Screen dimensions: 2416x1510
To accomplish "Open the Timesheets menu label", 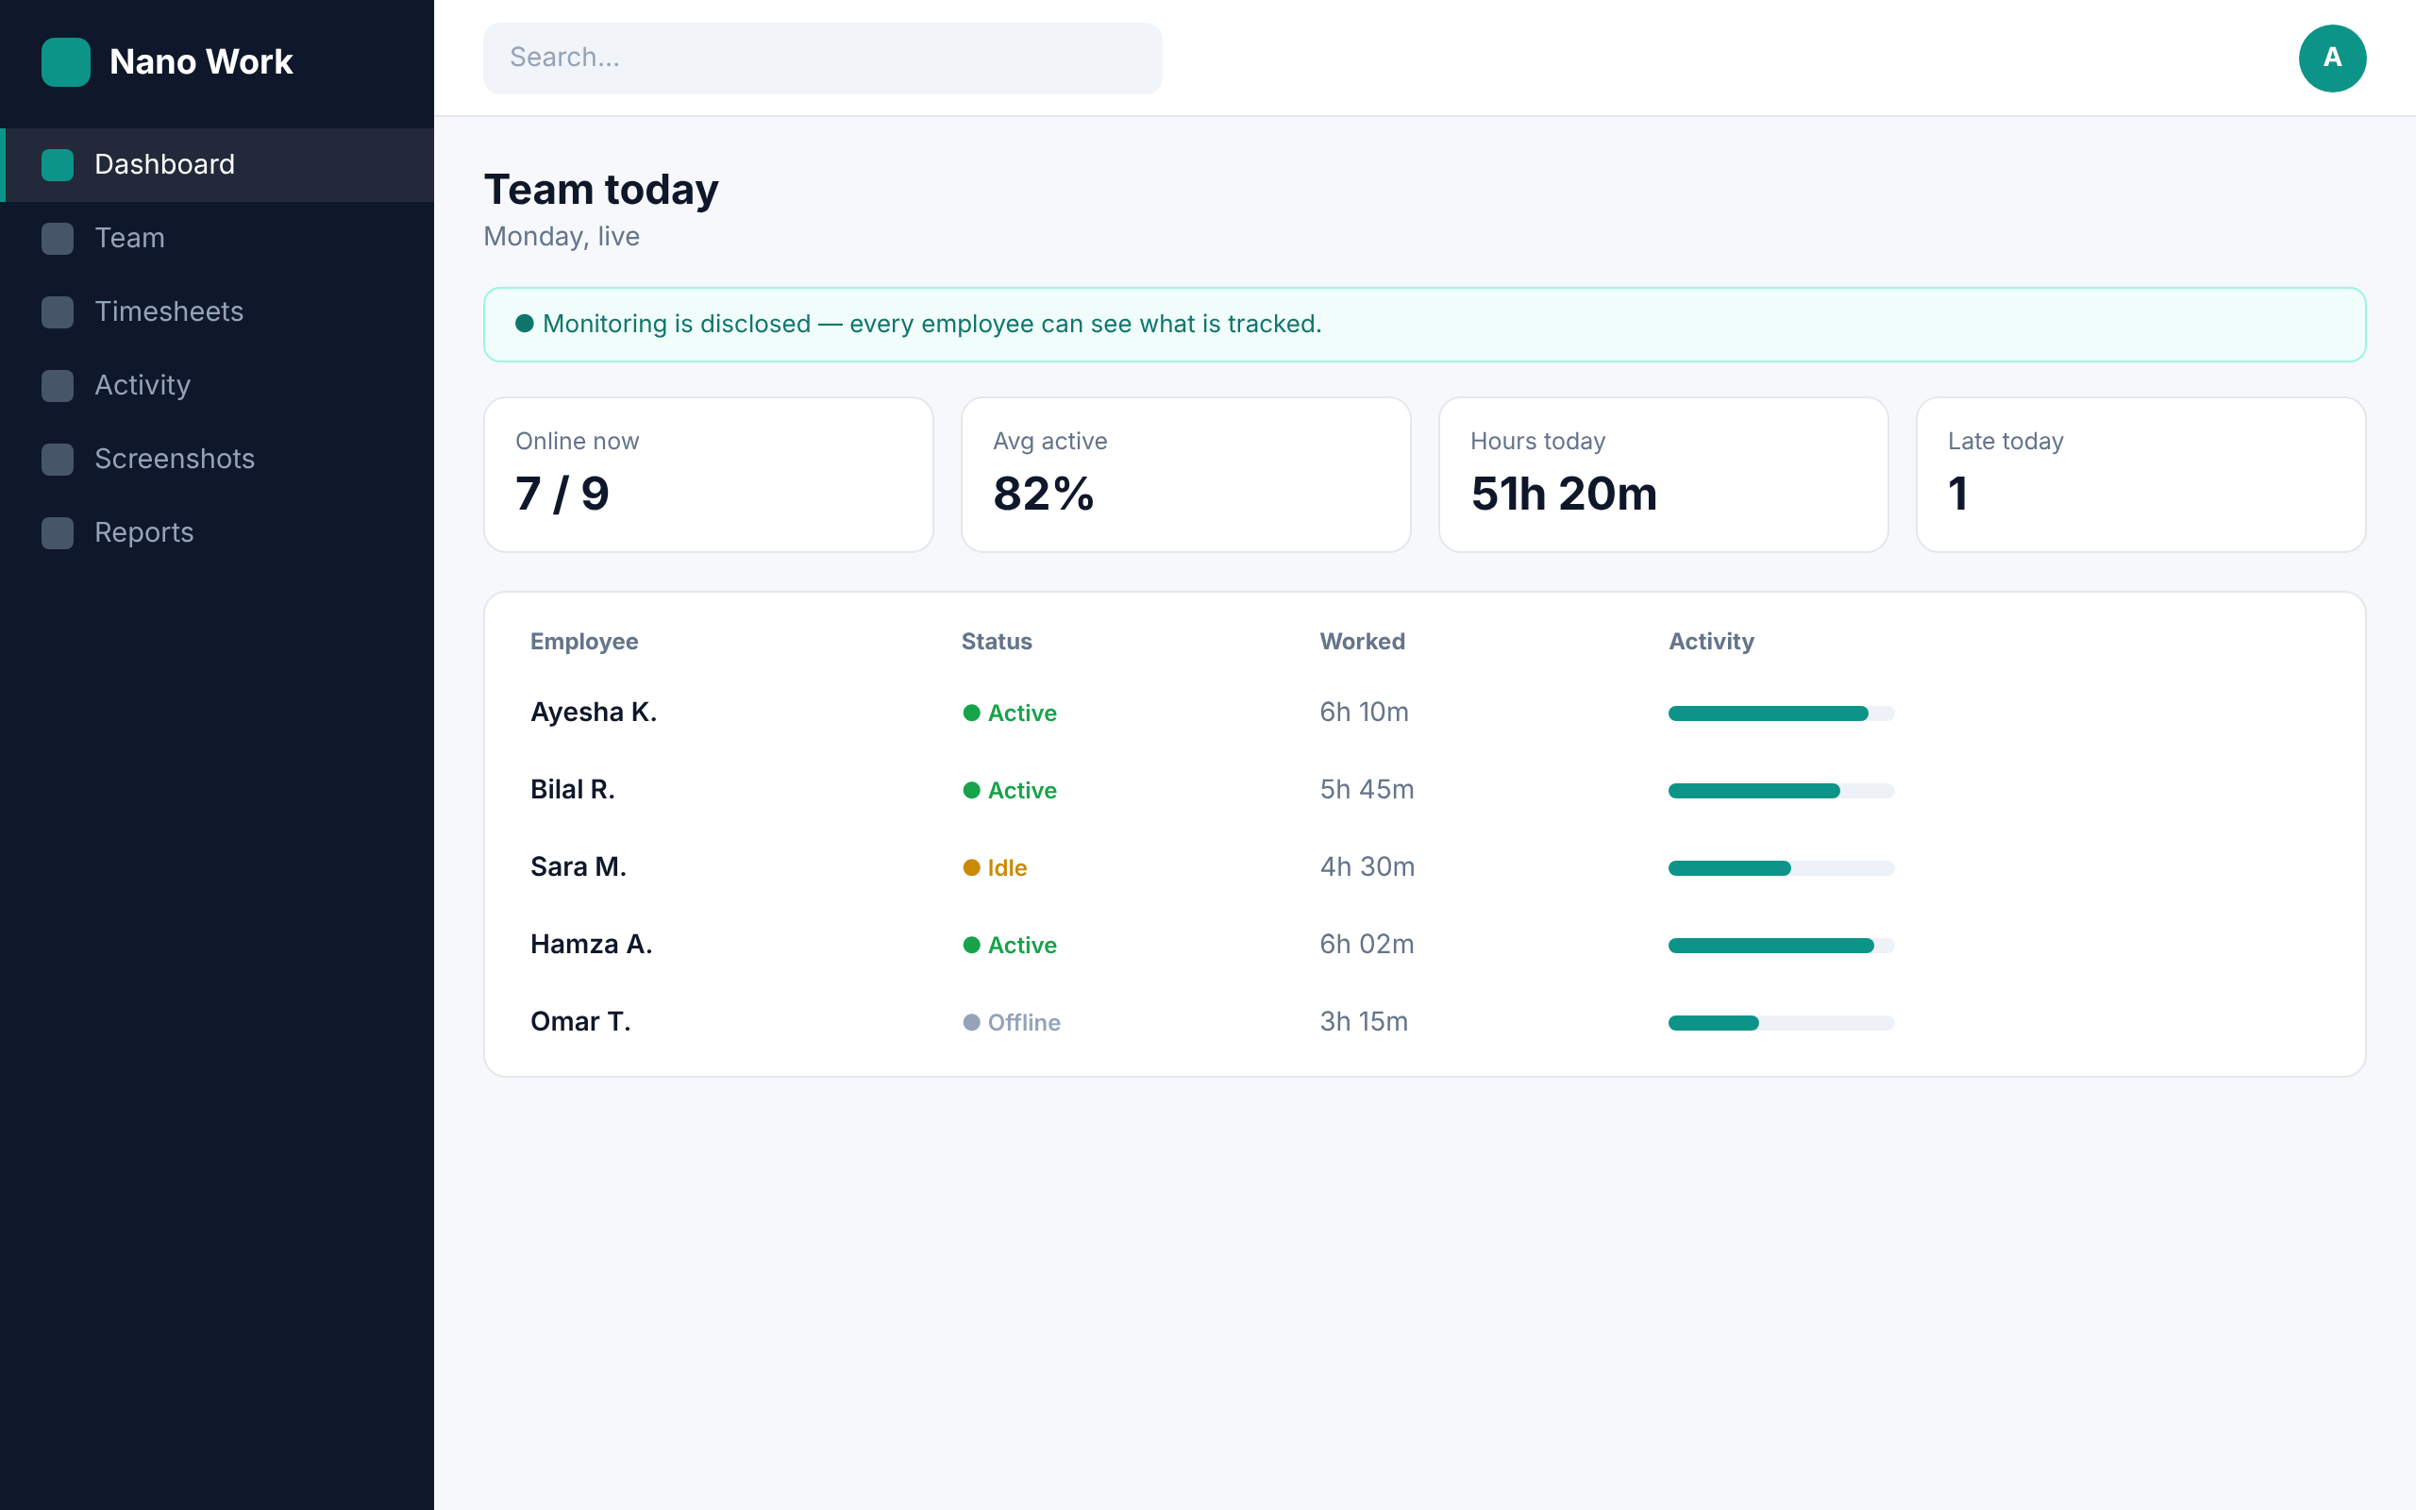I will point(169,311).
